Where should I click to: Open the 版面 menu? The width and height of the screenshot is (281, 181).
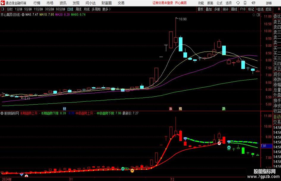pyautogui.click(x=210, y=3)
